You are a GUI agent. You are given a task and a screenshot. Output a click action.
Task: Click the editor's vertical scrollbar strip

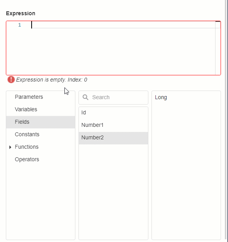point(218,48)
